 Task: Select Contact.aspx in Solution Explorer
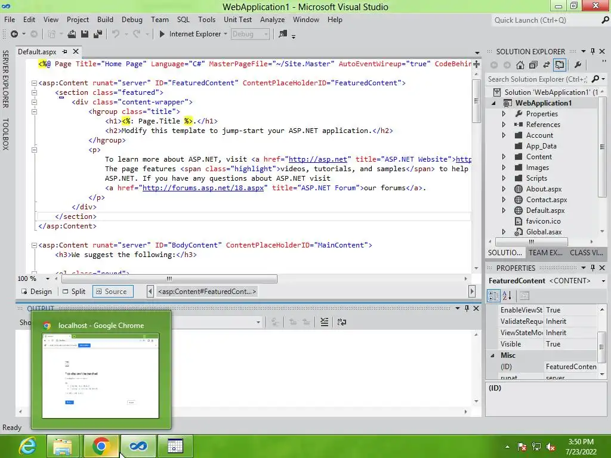tap(547, 200)
